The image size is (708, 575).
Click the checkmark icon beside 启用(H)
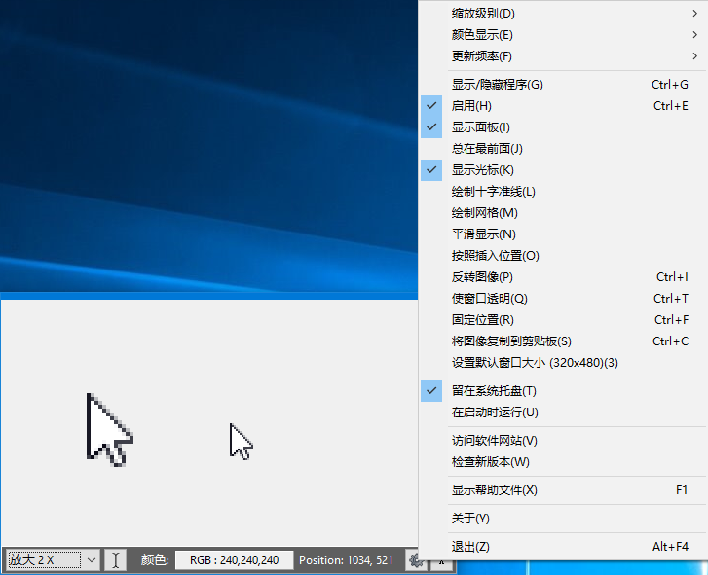[x=431, y=105]
